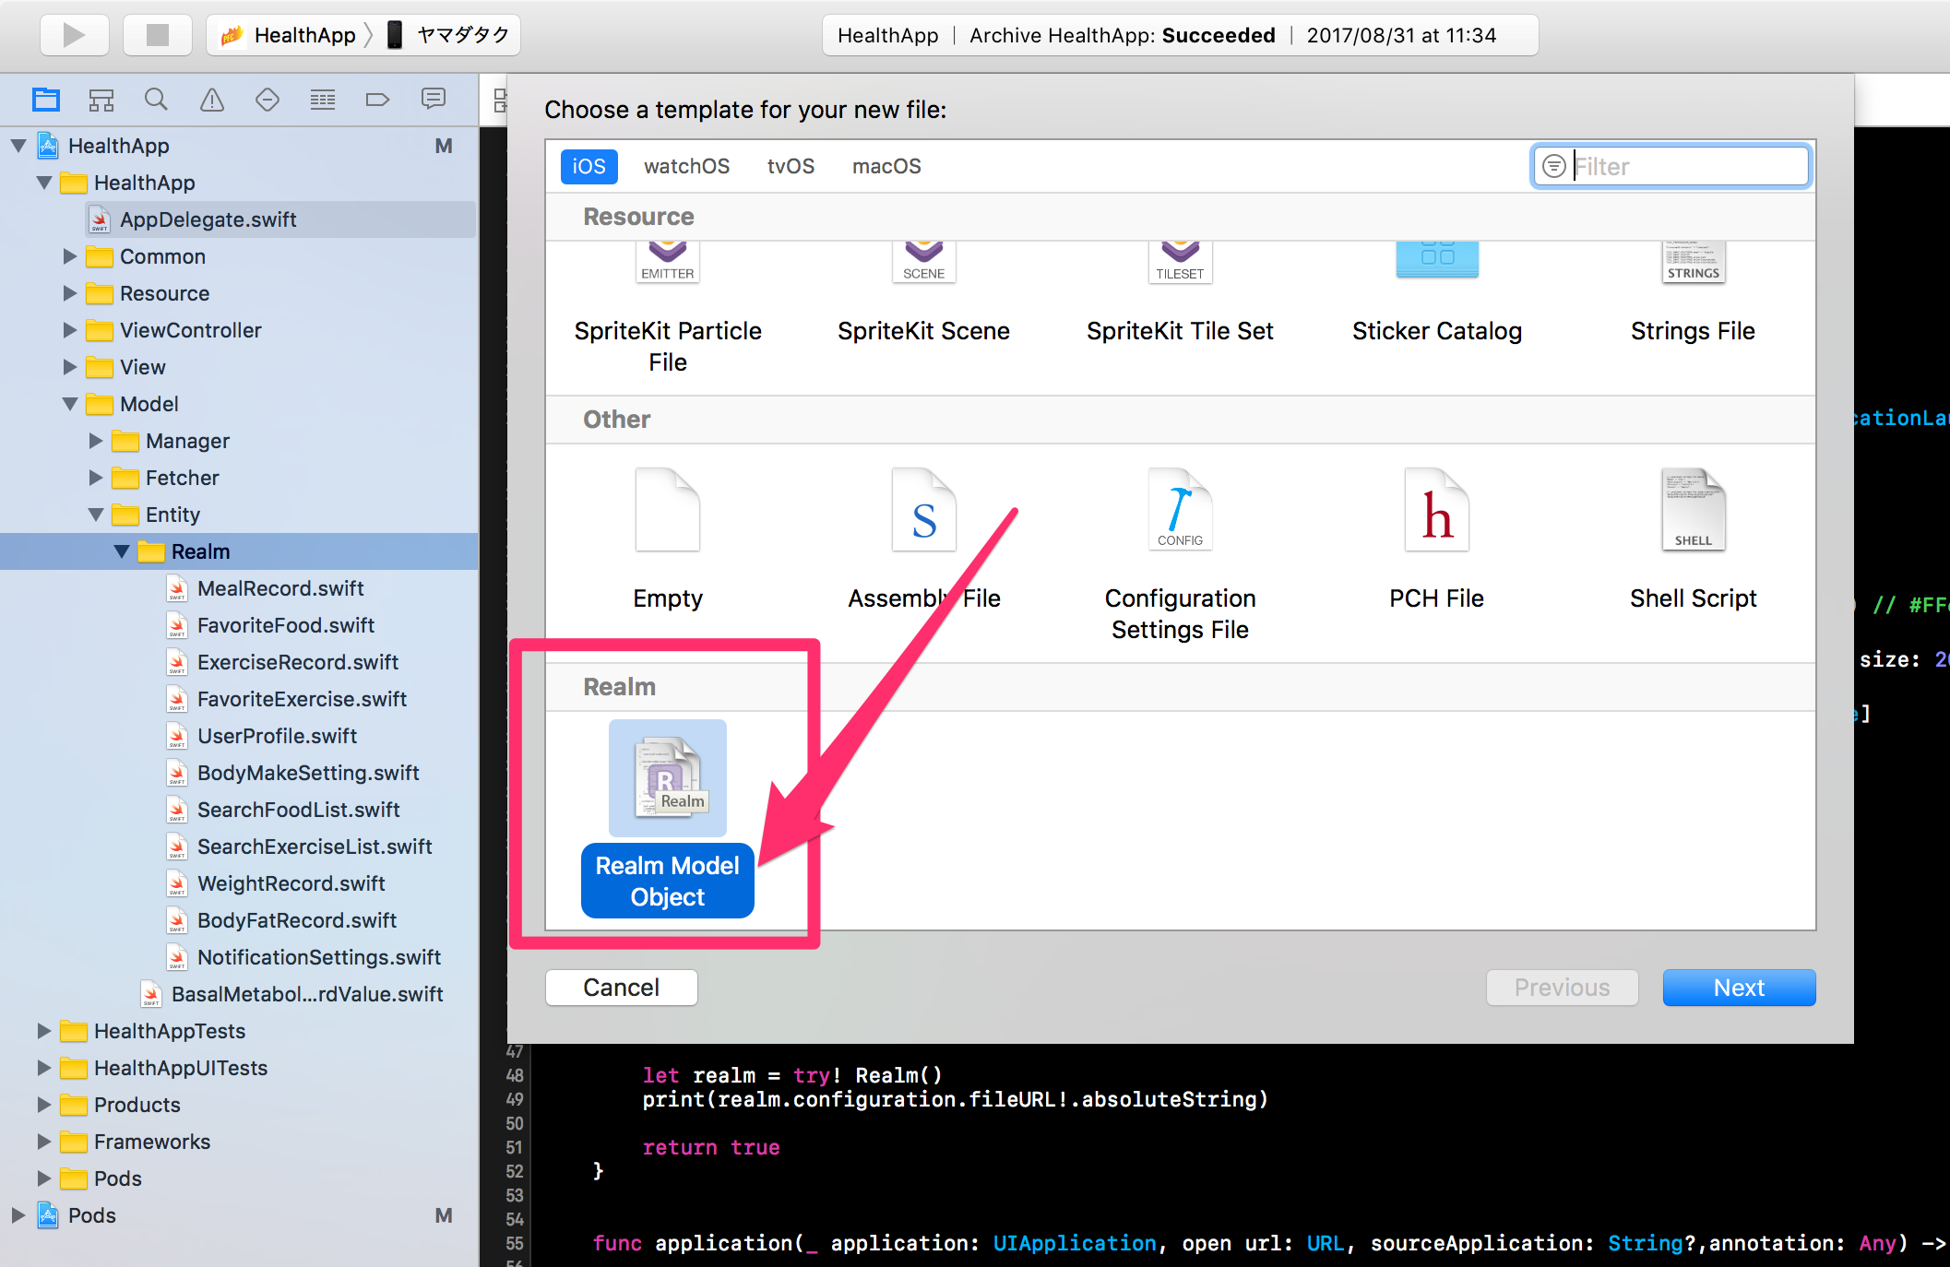Choose the Shell Script template icon
This screenshot has height=1267, width=1950.
point(1694,509)
